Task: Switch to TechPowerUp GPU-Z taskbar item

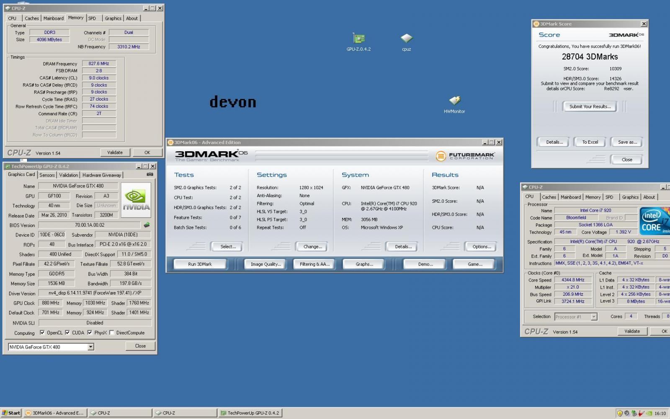Action: tap(250, 413)
